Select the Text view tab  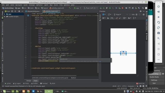pos(36,81)
